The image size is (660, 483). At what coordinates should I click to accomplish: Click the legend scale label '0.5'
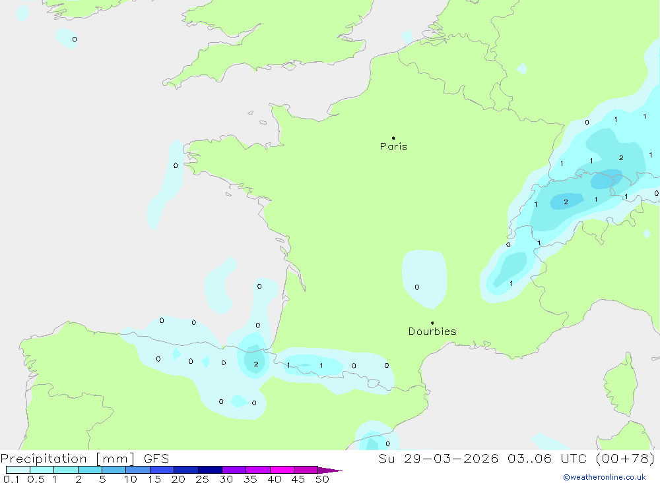click(36, 479)
